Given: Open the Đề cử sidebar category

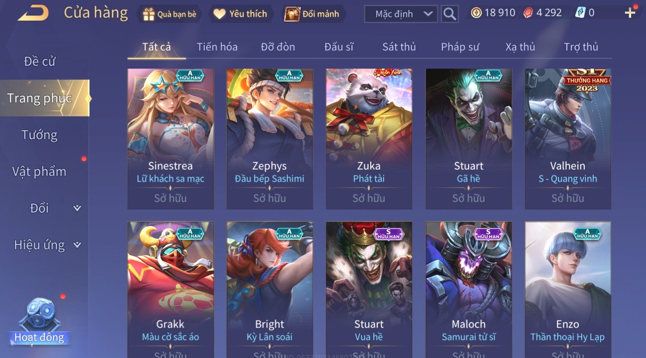Looking at the screenshot, I should (39, 61).
